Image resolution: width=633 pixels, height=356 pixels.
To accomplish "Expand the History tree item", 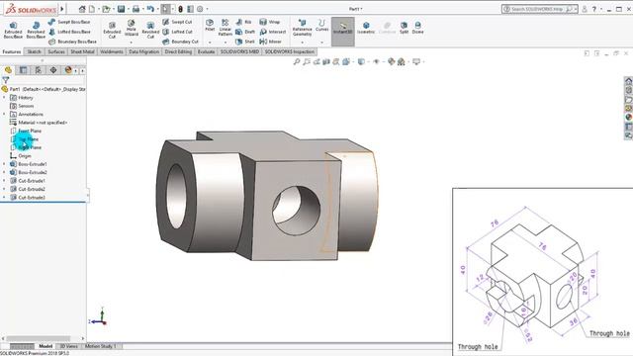I will coord(4,98).
